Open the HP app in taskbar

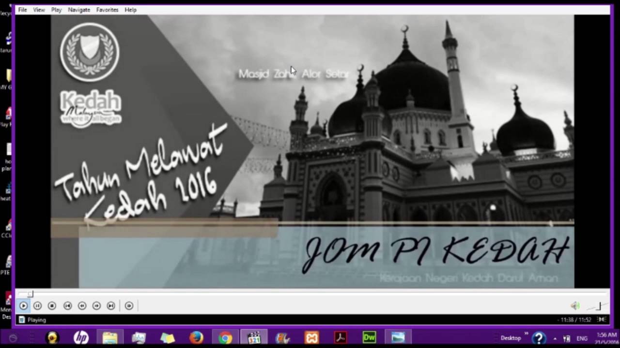click(x=81, y=337)
